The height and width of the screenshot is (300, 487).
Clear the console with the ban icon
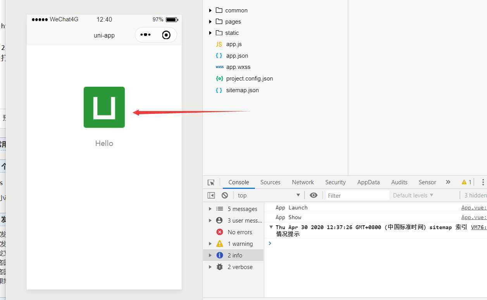coord(225,195)
